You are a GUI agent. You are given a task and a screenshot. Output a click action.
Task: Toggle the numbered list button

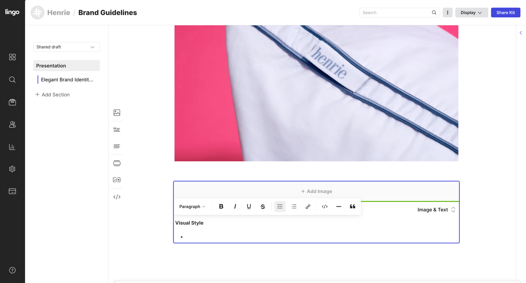tap(294, 207)
